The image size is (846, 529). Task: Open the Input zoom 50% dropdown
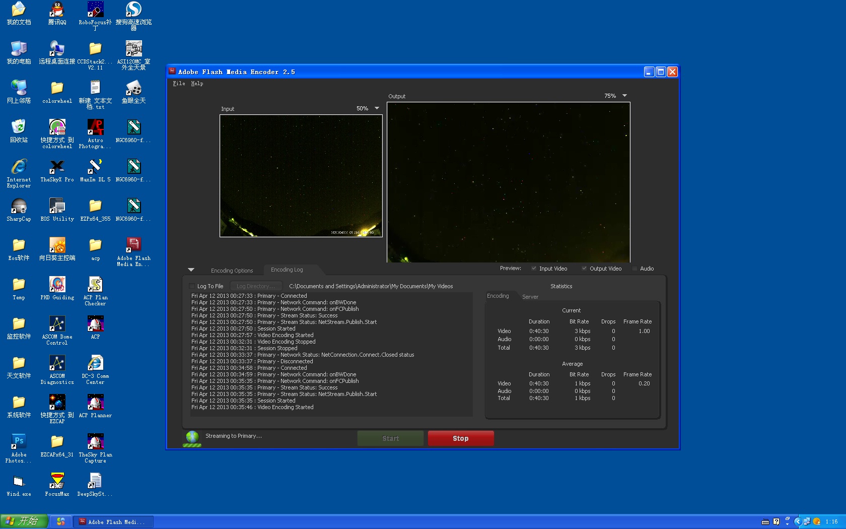click(x=377, y=108)
